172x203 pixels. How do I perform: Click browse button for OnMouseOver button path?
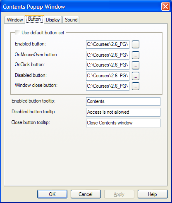point(136,55)
